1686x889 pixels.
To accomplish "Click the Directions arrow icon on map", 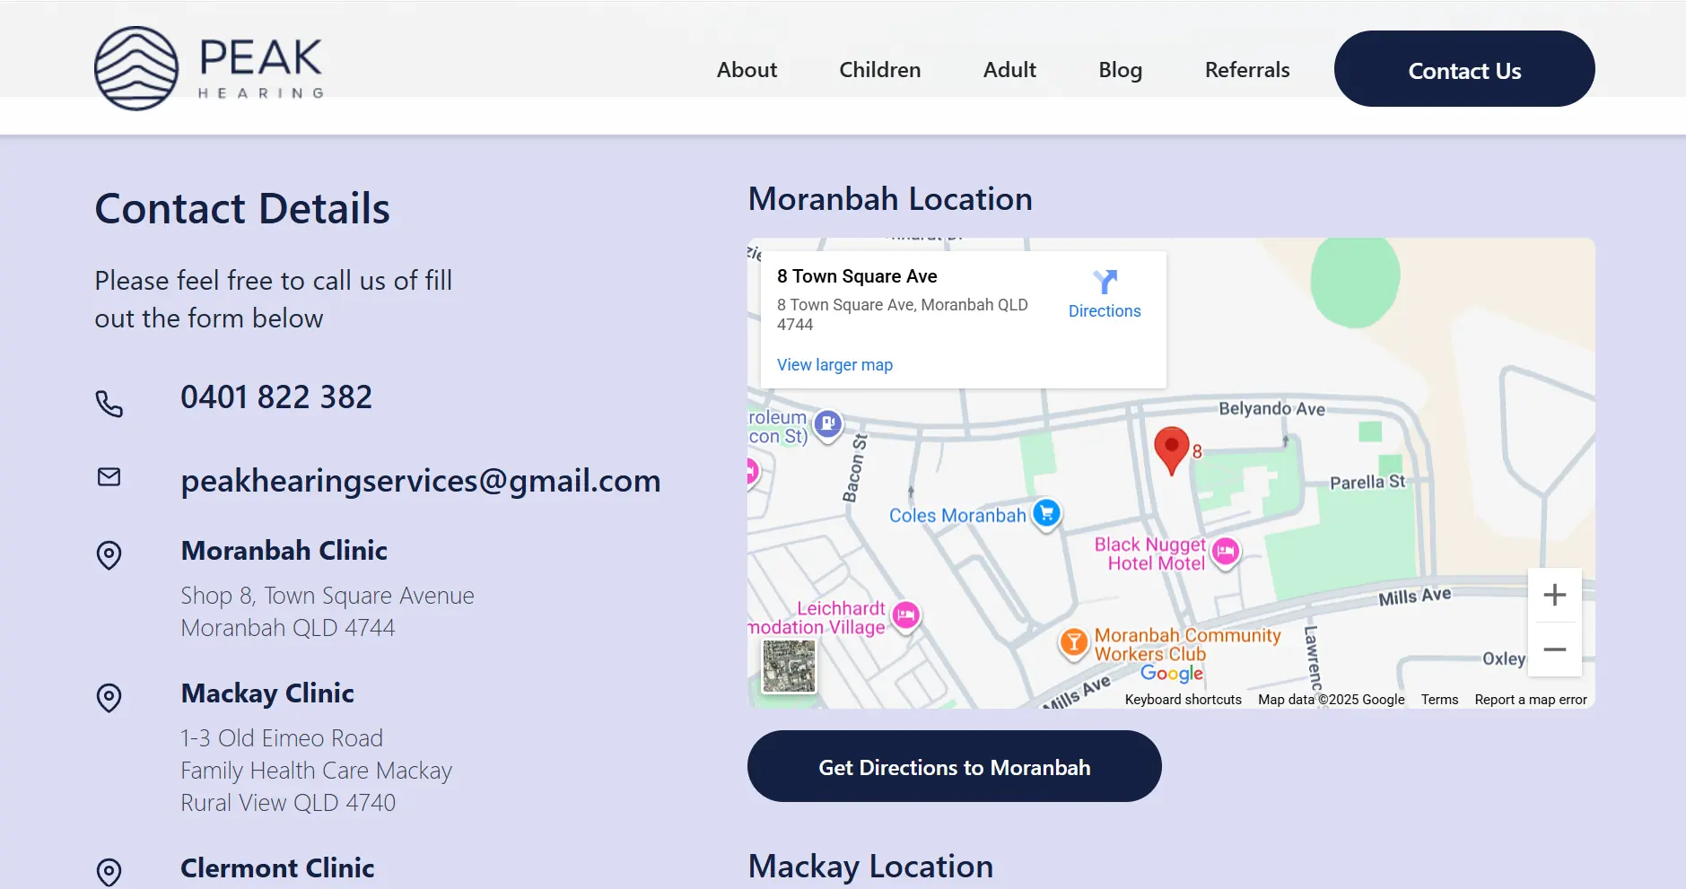I will point(1105,283).
